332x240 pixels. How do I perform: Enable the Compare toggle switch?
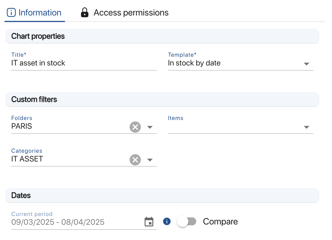pos(187,222)
